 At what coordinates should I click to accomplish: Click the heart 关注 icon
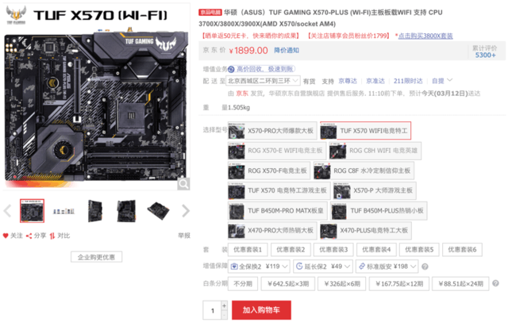[6, 236]
